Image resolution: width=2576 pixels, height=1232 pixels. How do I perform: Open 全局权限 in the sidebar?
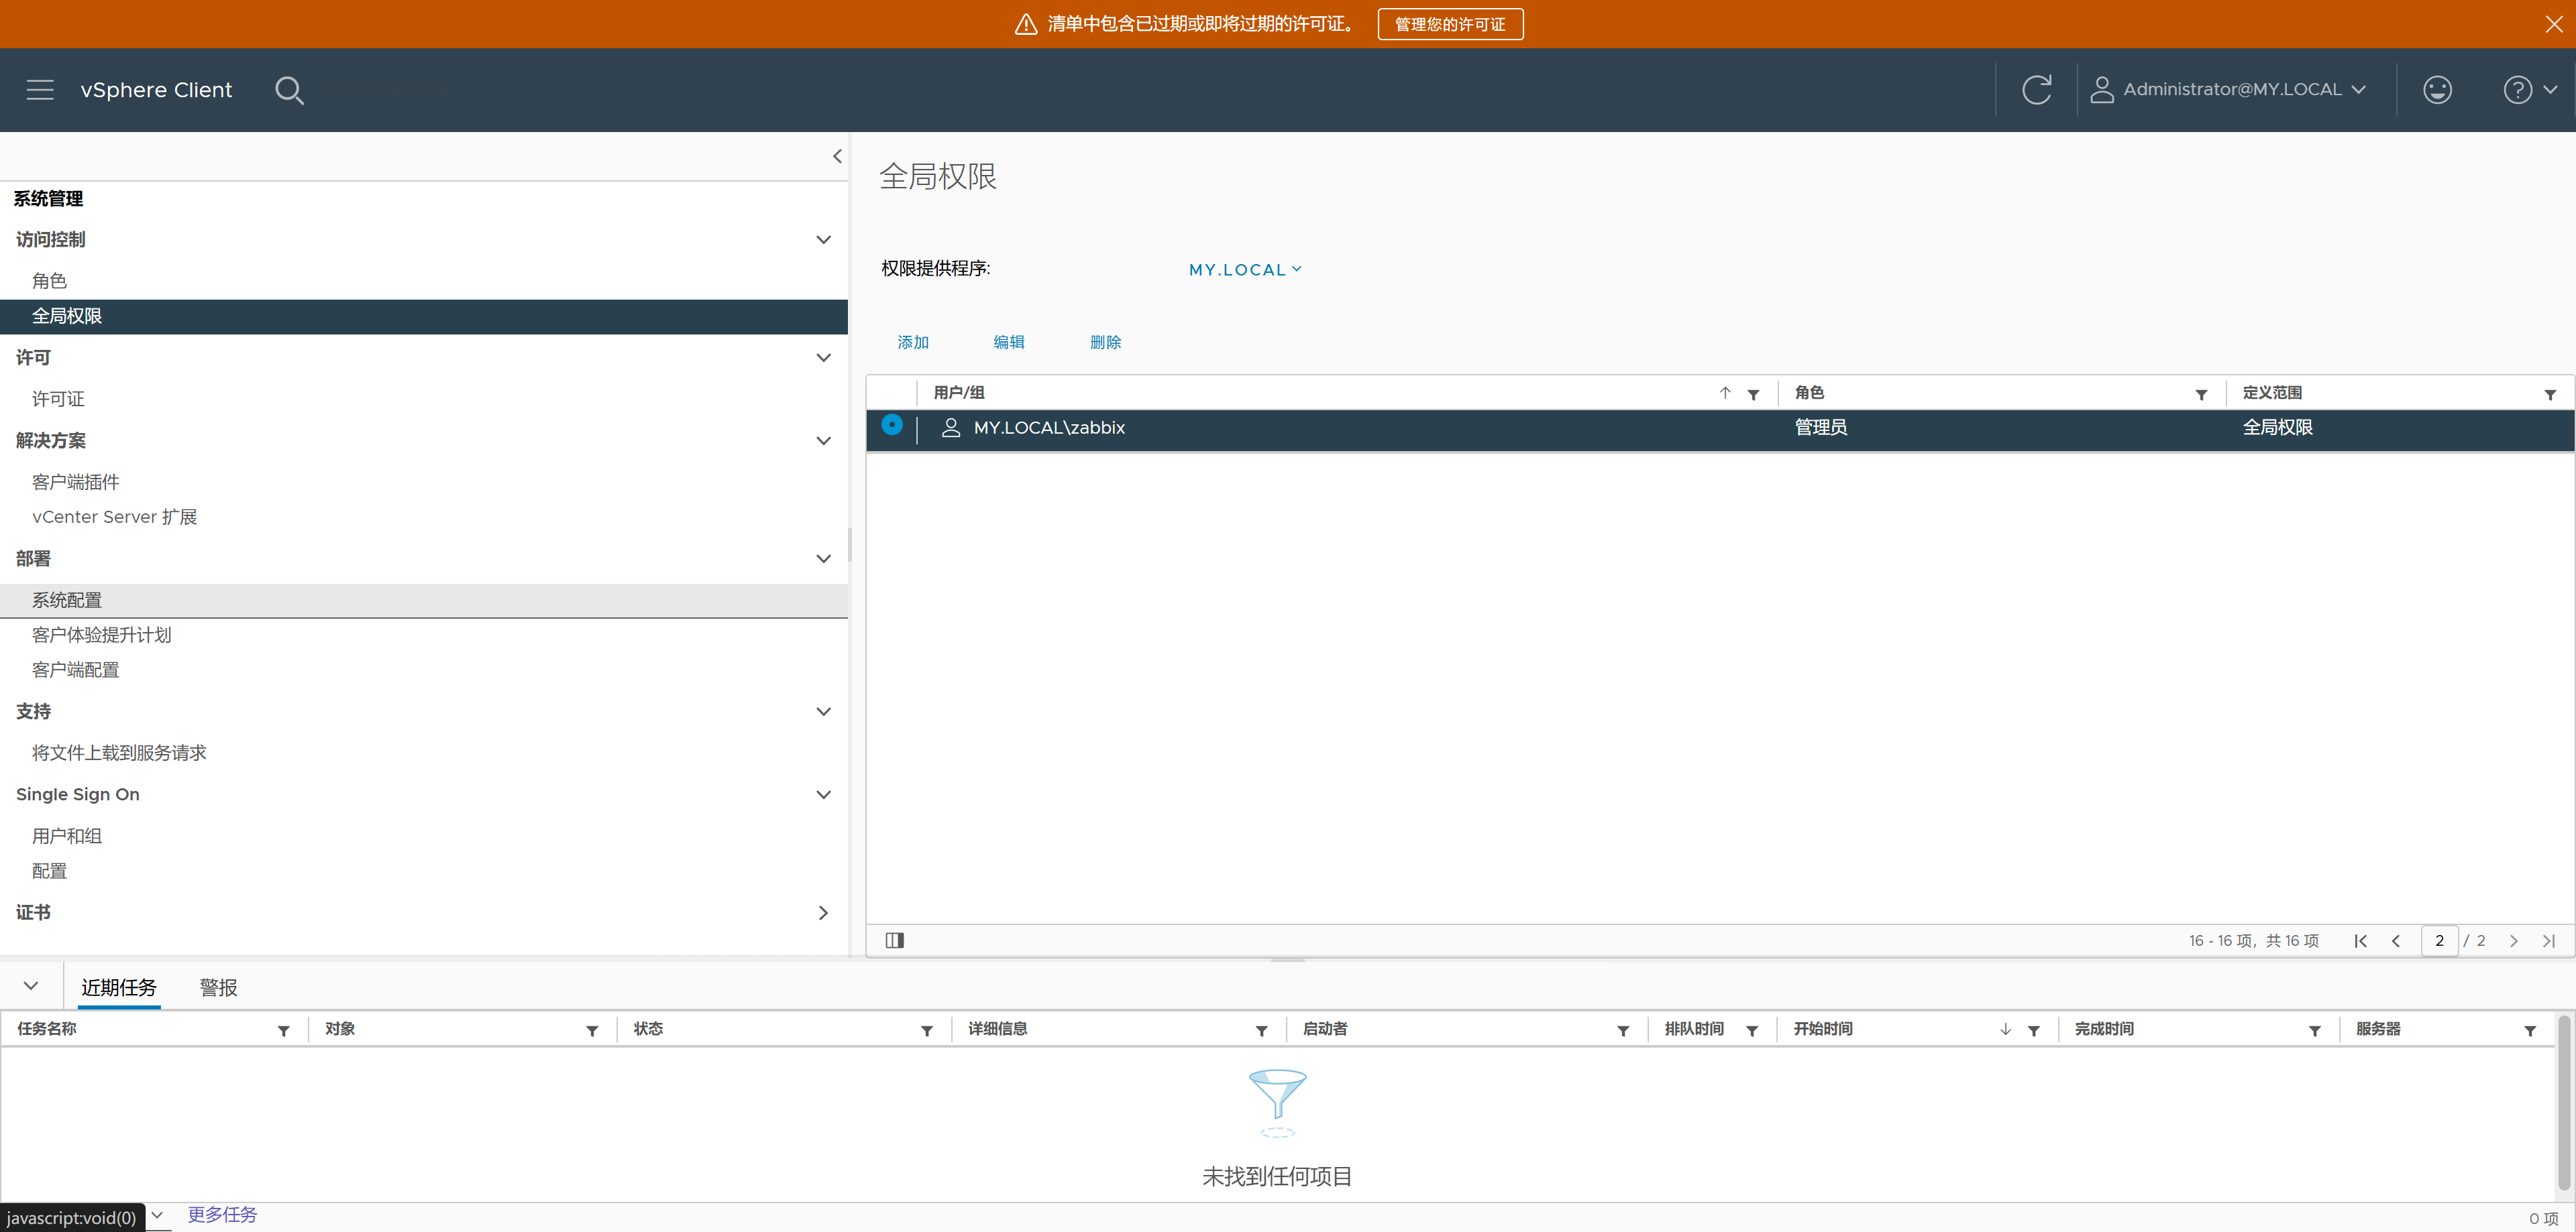(x=423, y=317)
